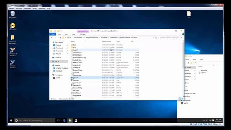Viewport: 231px width, 130px height.
Task: Select OneDrive in navigation pane
Action: 58,58
